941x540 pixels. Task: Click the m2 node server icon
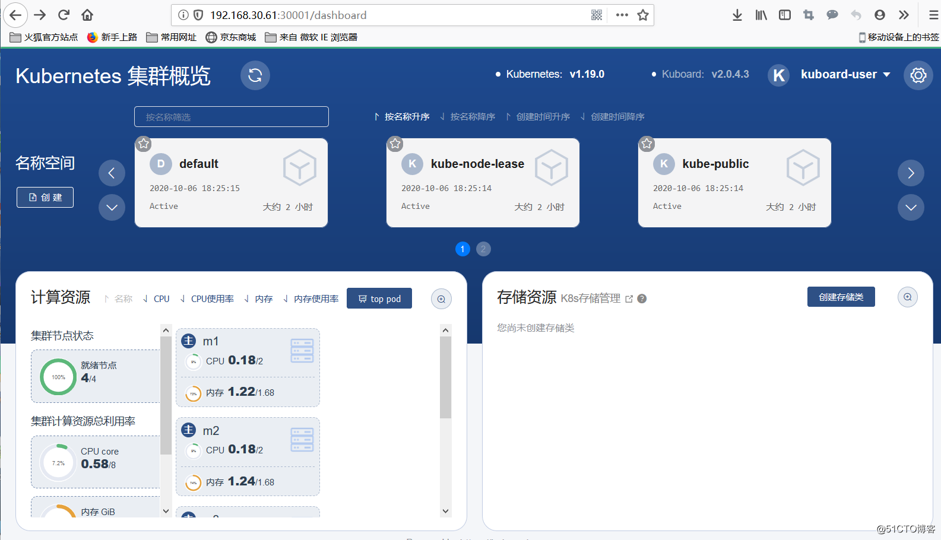[x=302, y=440]
